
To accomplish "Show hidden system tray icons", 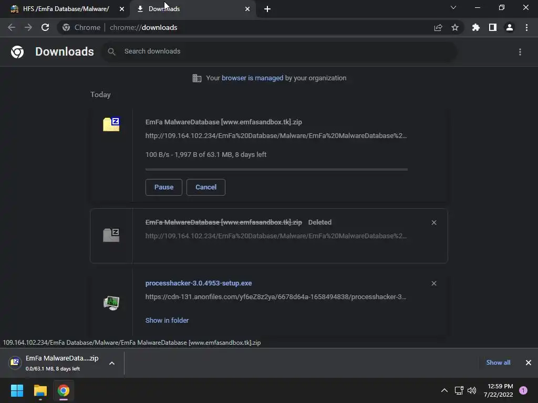I will tap(444, 390).
